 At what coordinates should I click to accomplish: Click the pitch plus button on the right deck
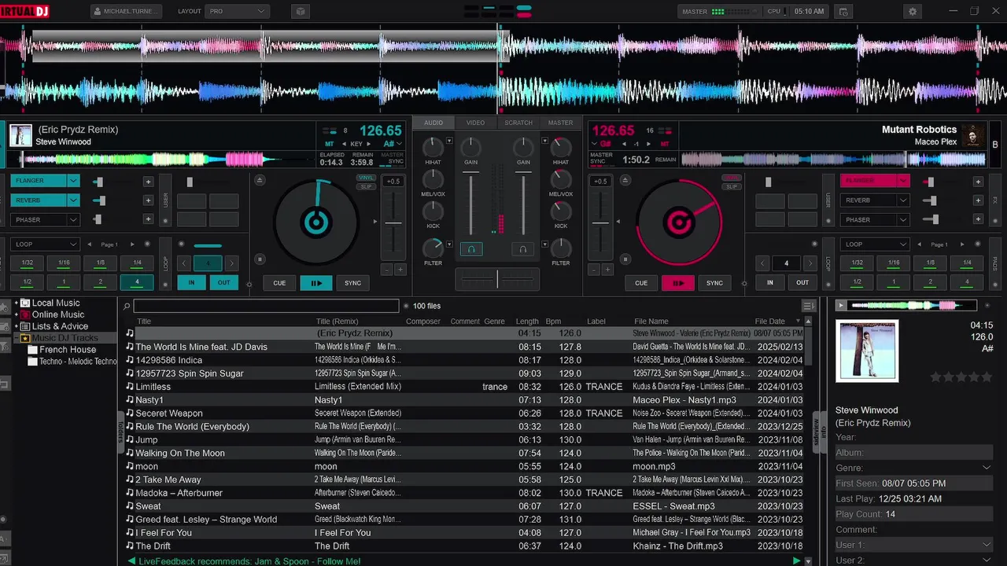pyautogui.click(x=607, y=270)
